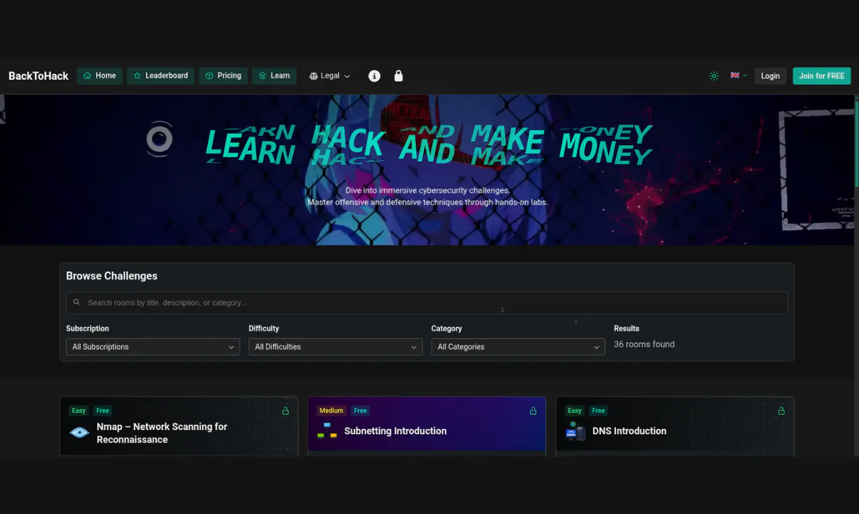This screenshot has height=514, width=859.
Task: Click Join for FREE button
Action: point(822,76)
